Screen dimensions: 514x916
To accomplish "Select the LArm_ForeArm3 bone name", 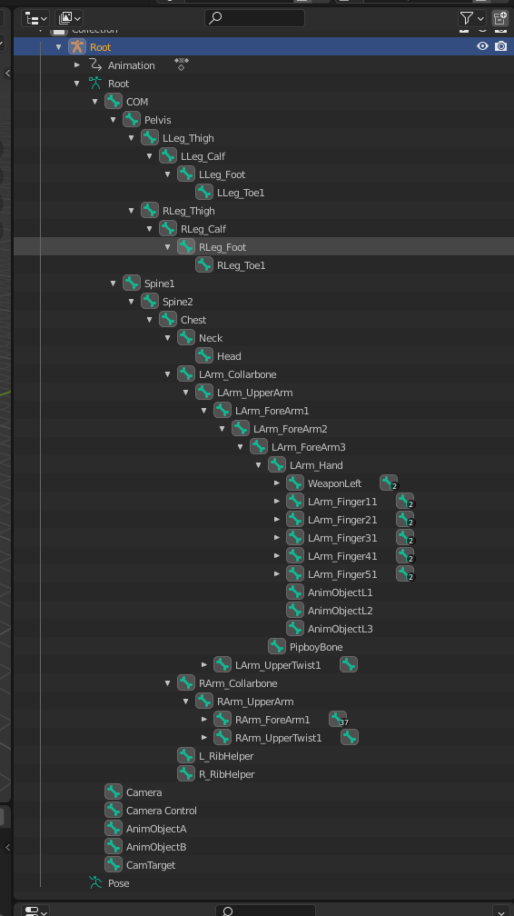I will tap(309, 447).
